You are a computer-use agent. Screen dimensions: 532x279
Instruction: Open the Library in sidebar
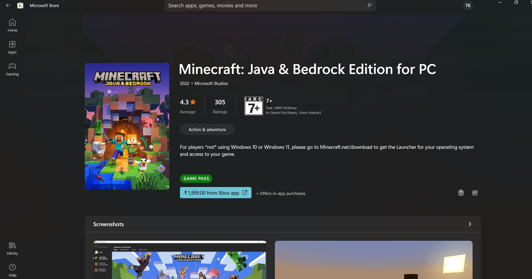(x=12, y=249)
